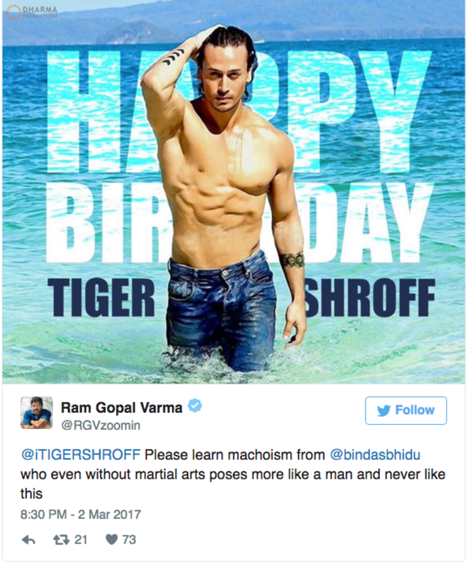Click the tweet text about machoism
467x563 pixels.
233,475
